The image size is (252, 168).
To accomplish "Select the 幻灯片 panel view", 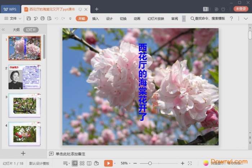I will pos(31,30).
